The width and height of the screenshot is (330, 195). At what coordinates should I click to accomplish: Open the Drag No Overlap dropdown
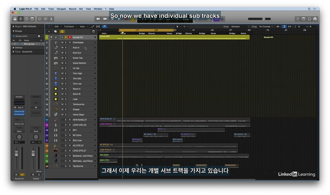click(266, 27)
